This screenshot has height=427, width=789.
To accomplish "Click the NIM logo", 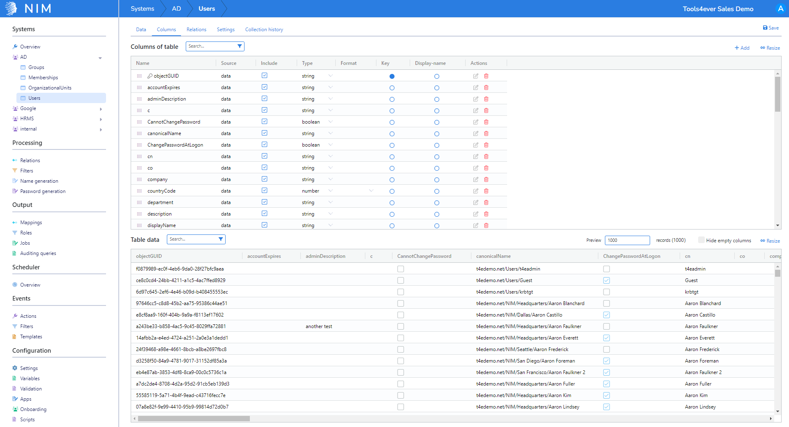I will (28, 8).
